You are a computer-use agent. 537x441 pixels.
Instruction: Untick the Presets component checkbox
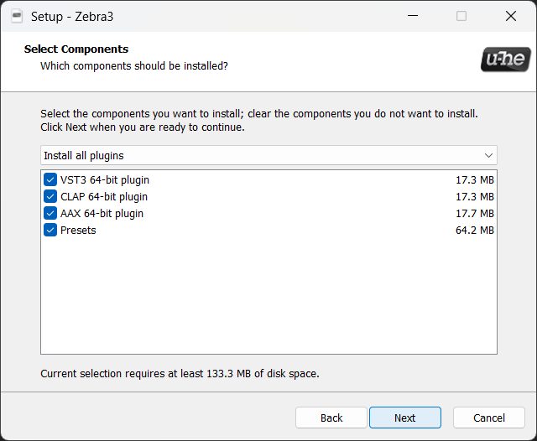tap(50, 230)
